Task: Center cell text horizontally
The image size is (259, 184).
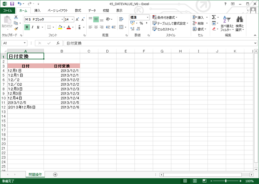Action: click(x=96, y=27)
